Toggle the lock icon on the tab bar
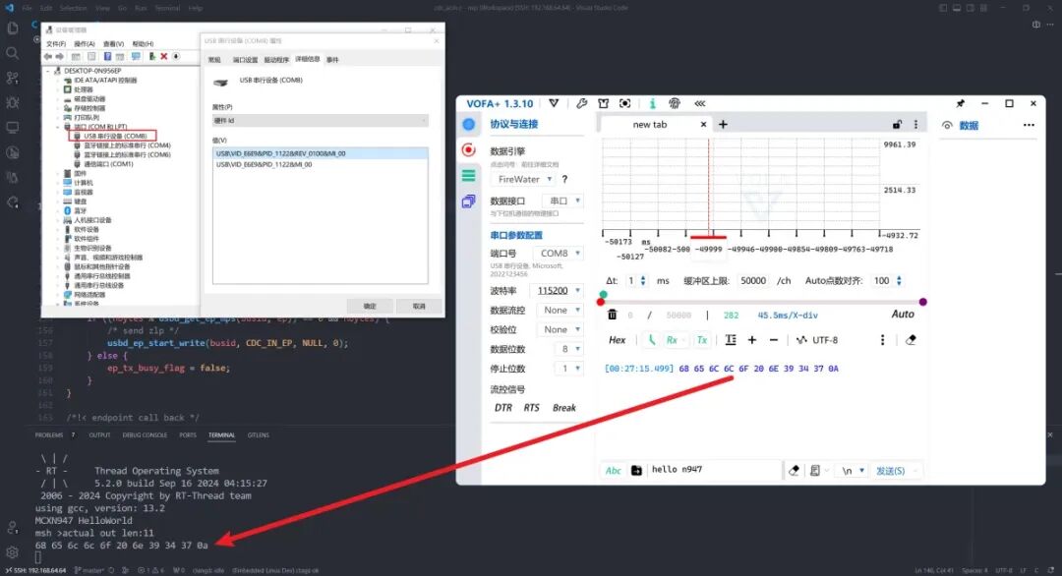 pyautogui.click(x=897, y=125)
